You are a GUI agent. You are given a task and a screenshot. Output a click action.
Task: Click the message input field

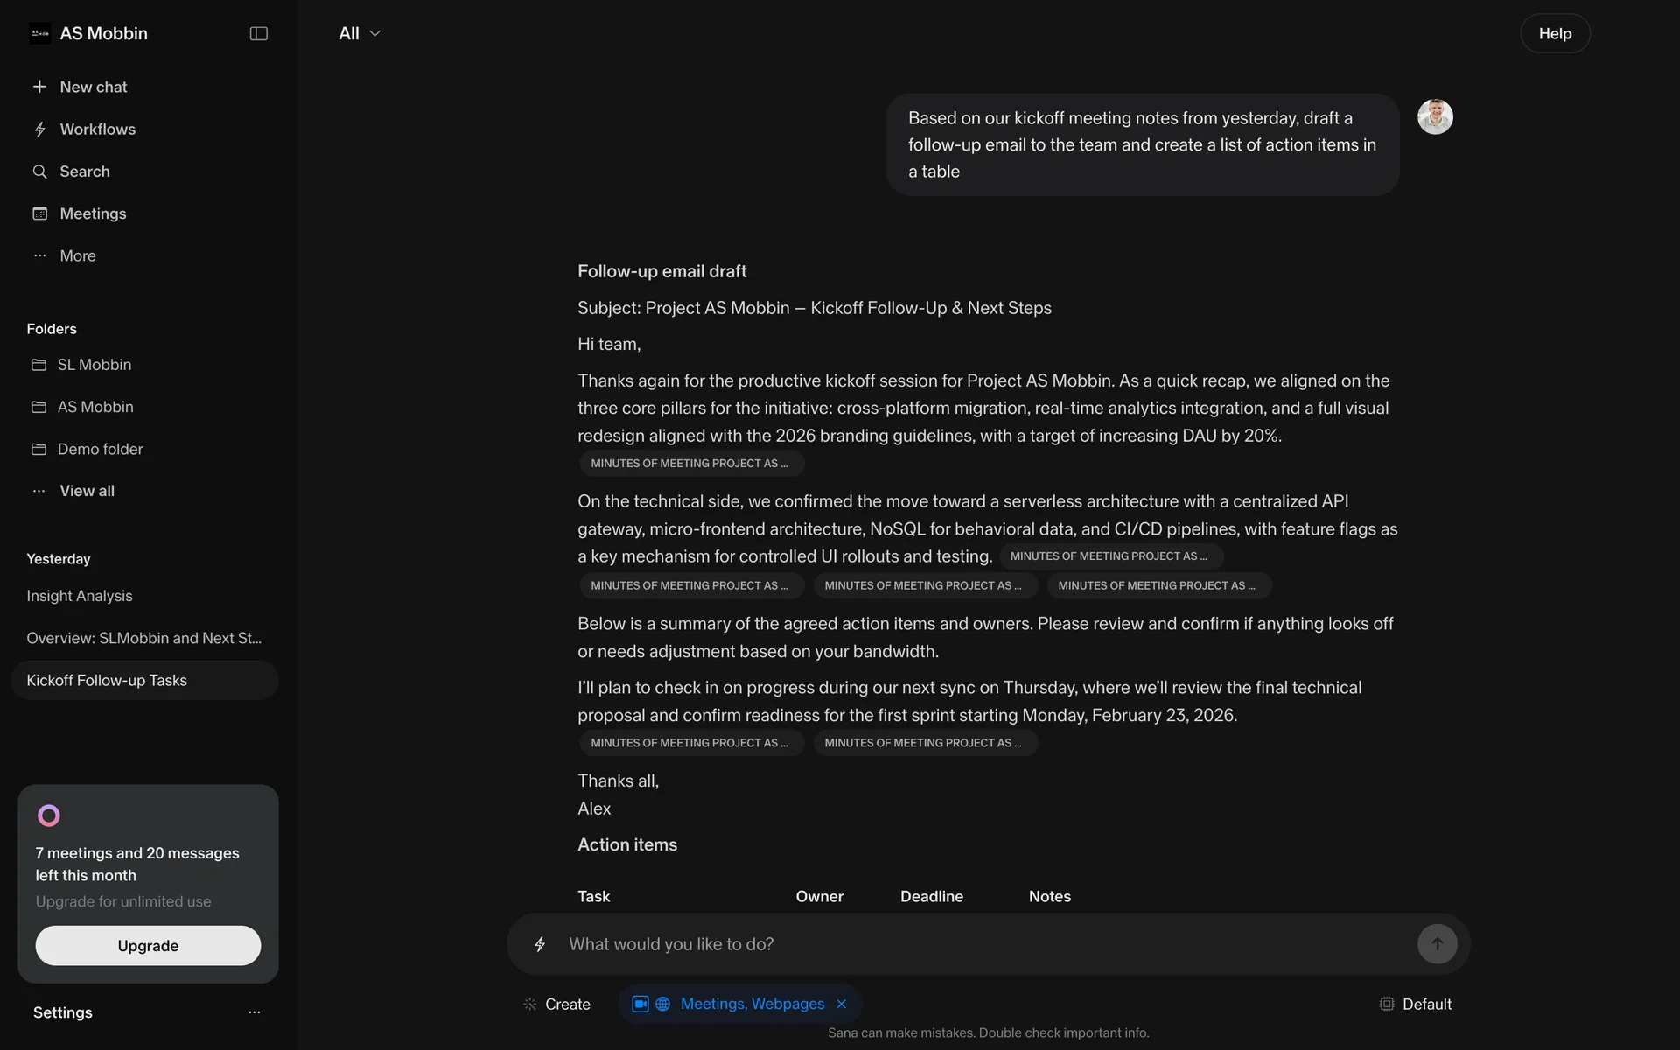(x=980, y=944)
